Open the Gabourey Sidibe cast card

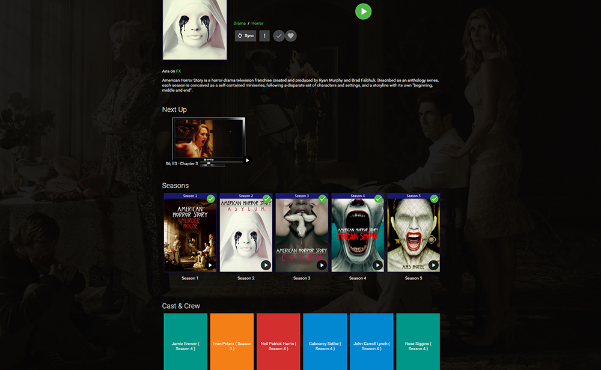pos(325,342)
